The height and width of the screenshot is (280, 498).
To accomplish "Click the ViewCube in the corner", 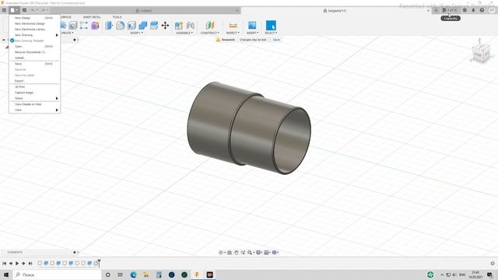I will click(481, 53).
